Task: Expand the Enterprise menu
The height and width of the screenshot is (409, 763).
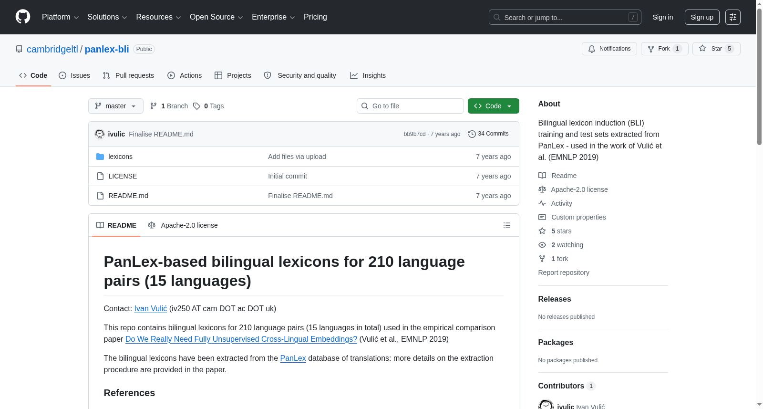Action: (273, 17)
